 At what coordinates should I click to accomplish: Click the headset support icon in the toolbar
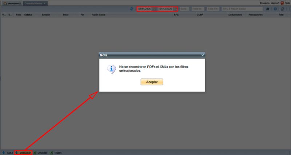point(283,9)
